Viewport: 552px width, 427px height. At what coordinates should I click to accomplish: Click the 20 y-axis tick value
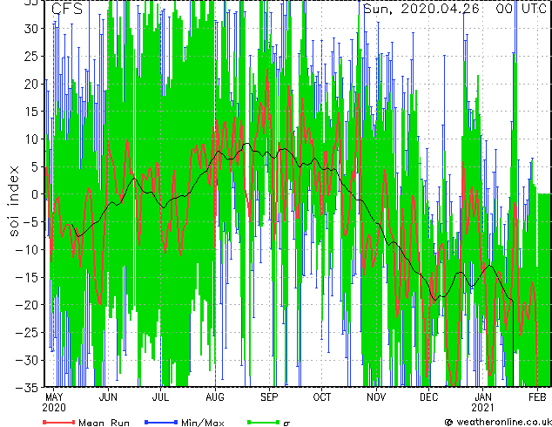[31, 84]
